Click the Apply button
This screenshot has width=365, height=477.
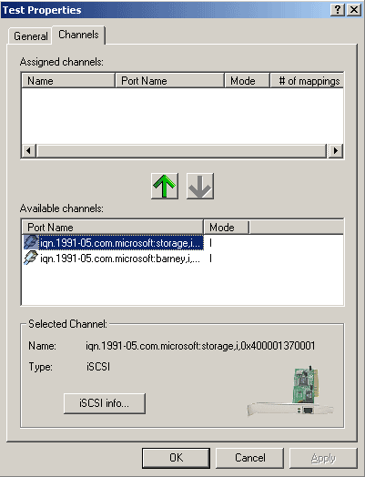point(323,458)
